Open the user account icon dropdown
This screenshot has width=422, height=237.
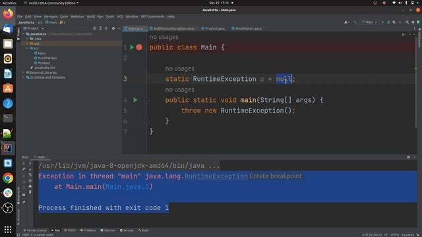pyautogui.click(x=347, y=22)
